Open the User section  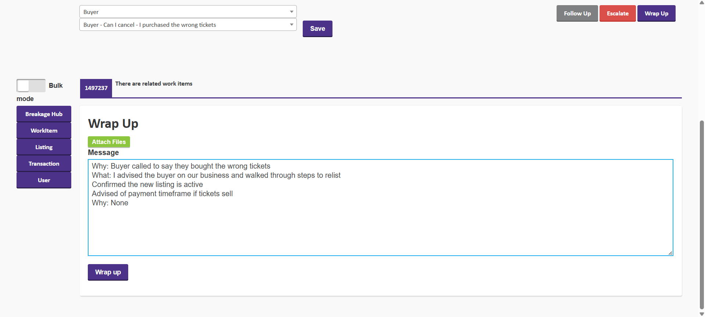point(44,180)
